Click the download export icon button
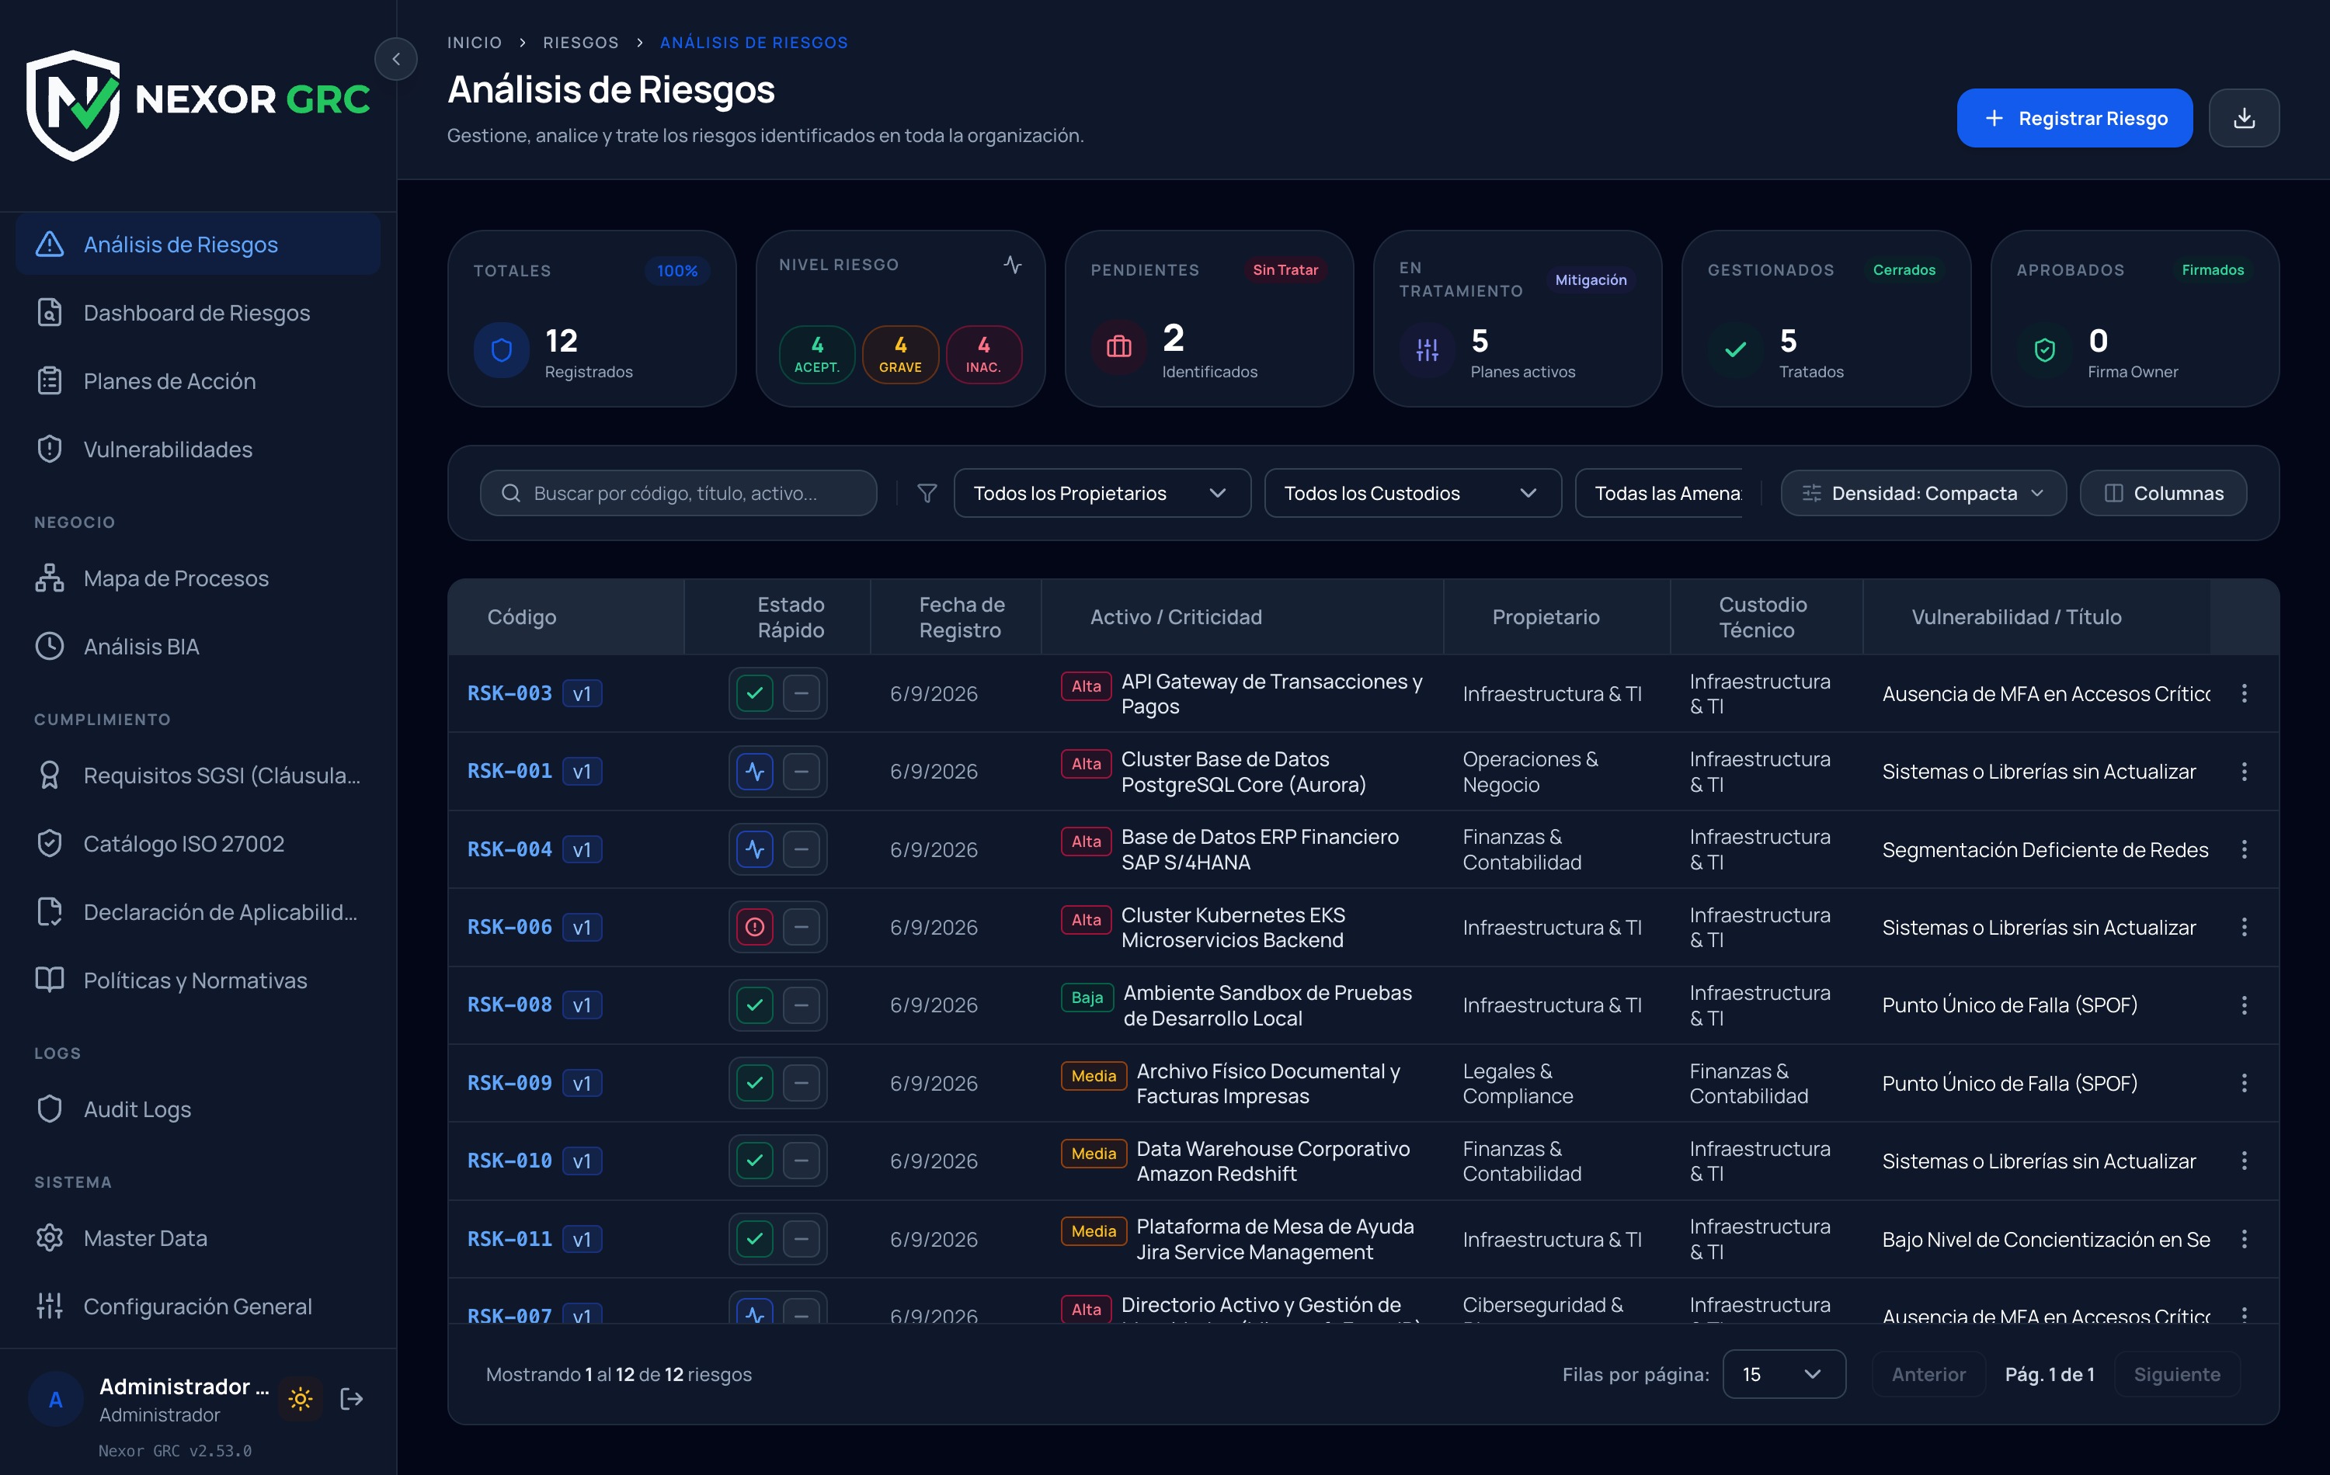Viewport: 2330px width, 1475px height. point(2244,118)
